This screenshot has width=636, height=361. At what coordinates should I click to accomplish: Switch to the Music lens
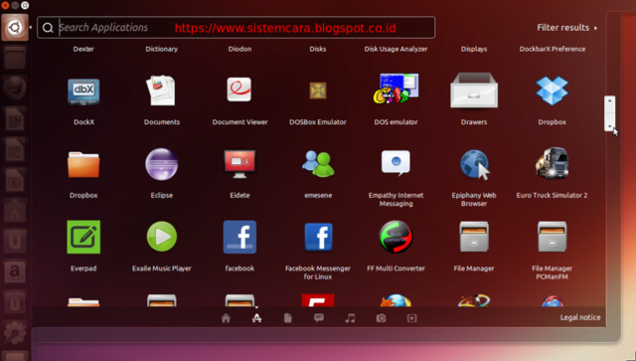(350, 318)
